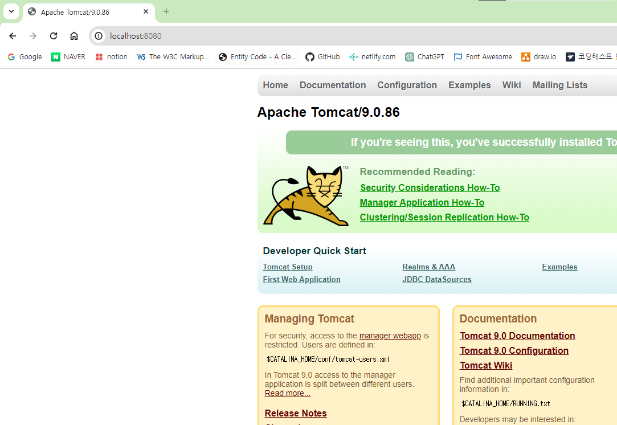Open the First Web Application link
Screen dimensions: 617x425
[301, 279]
